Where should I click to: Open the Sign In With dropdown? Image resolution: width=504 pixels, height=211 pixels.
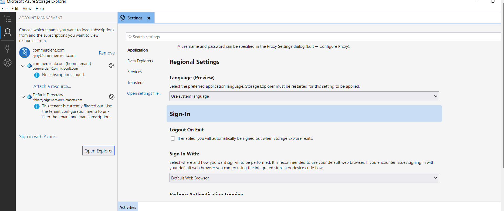tap(304, 178)
